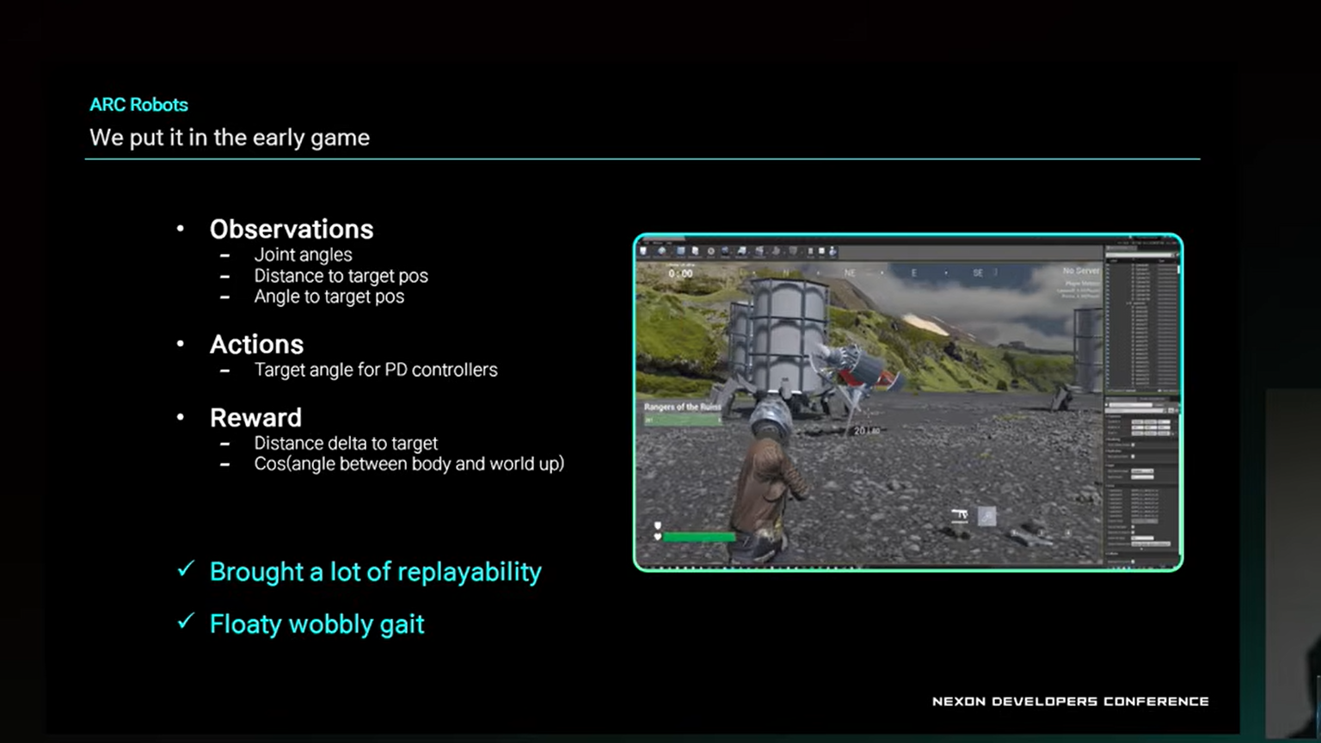Screen dimensions: 1321x743
Task: Open Source Control from the editor toolbar
Action: (661, 251)
